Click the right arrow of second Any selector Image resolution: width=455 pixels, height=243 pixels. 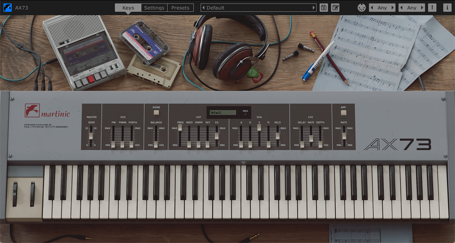[x=423, y=7]
